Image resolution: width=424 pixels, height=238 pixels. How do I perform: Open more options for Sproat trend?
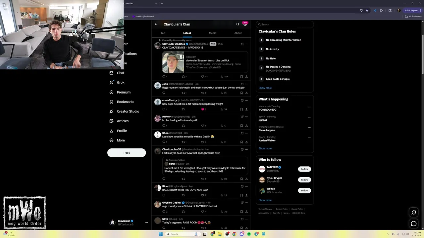tap(309, 117)
